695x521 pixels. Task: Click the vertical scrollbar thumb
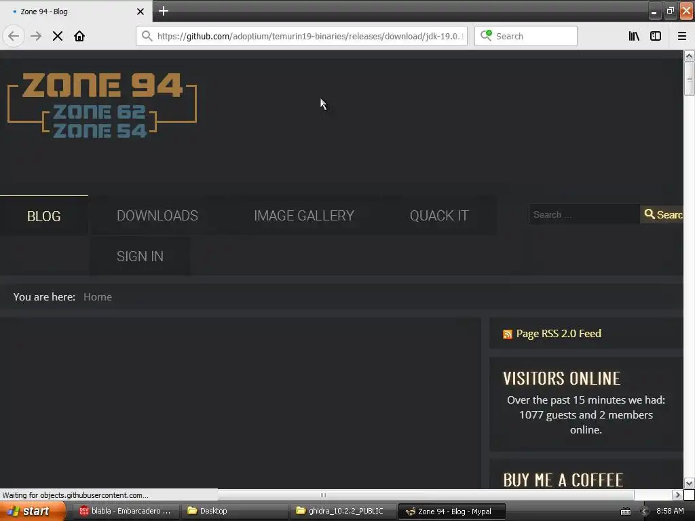tap(689, 79)
